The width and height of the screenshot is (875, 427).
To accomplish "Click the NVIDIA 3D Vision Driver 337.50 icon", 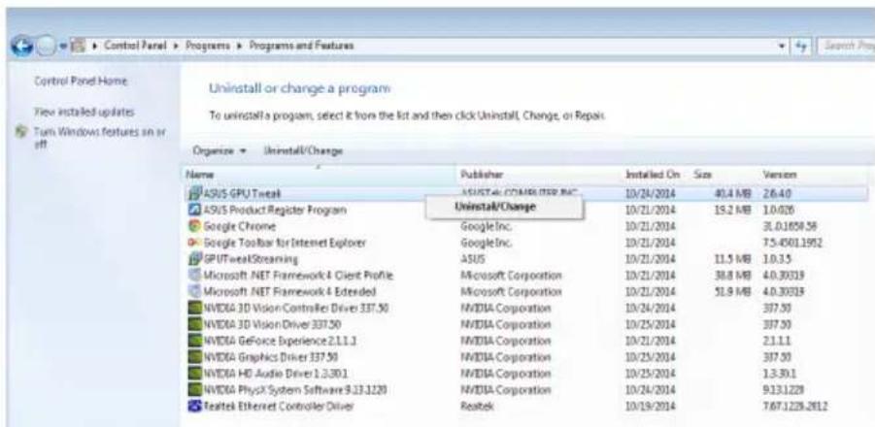I will coord(195,324).
